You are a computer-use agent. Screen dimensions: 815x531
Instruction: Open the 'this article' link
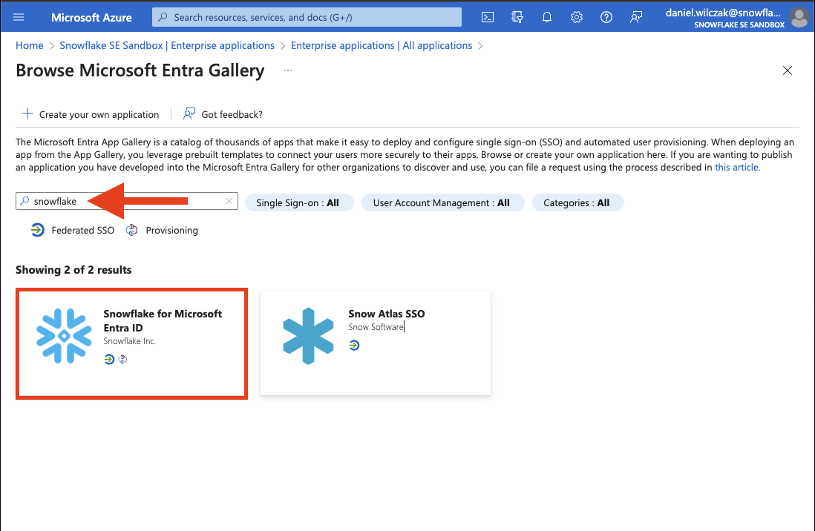pyautogui.click(x=737, y=168)
